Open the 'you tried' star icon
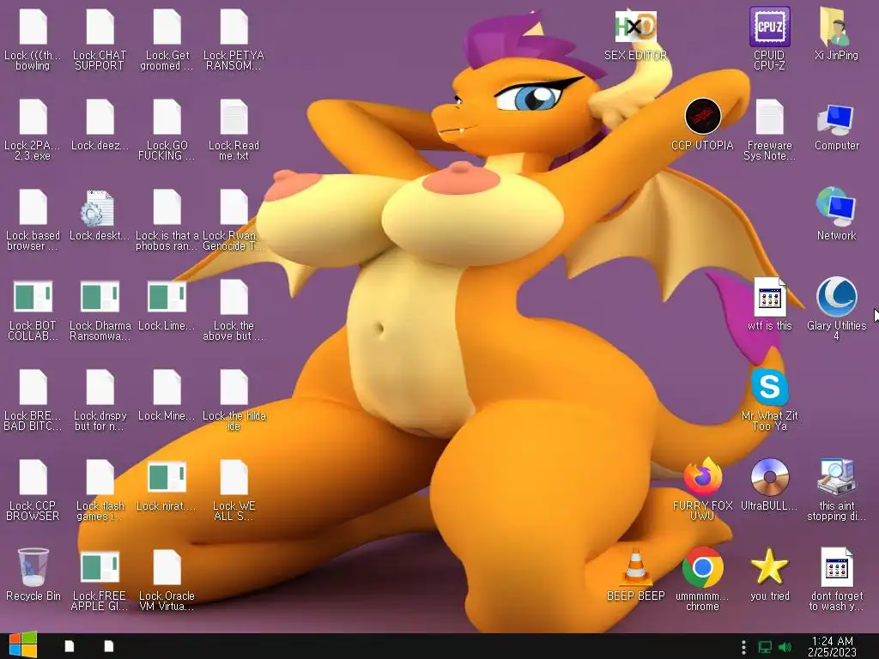 [770, 566]
